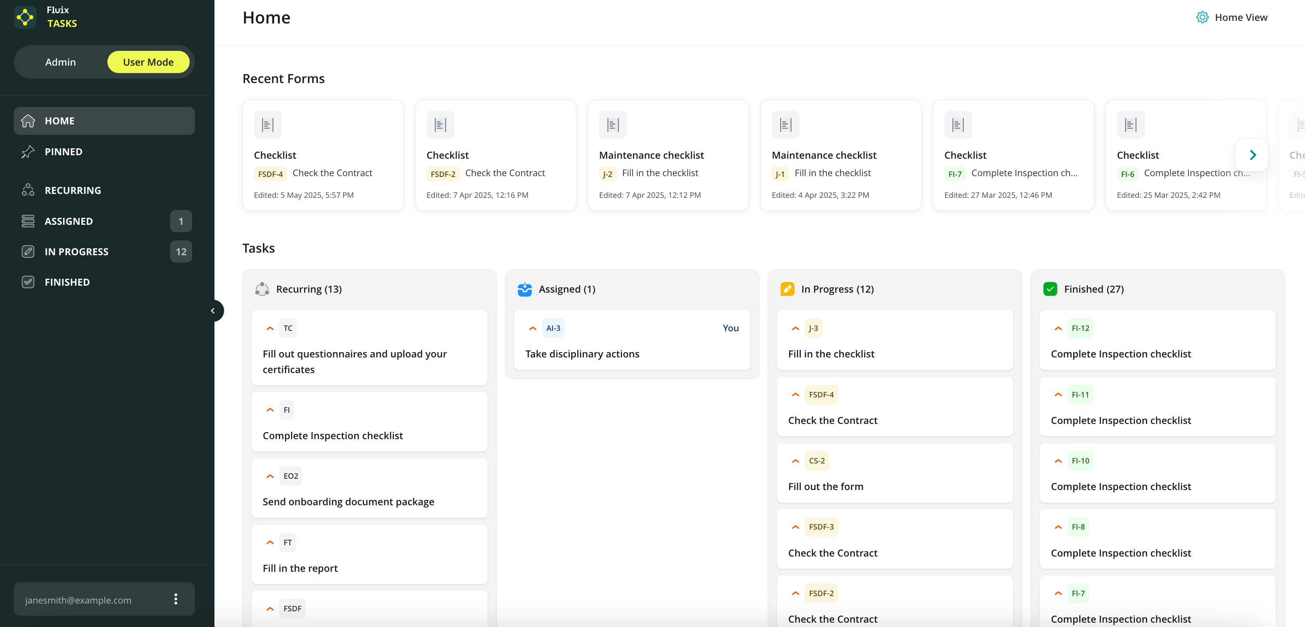Open the Pinned sidebar section

[64, 151]
